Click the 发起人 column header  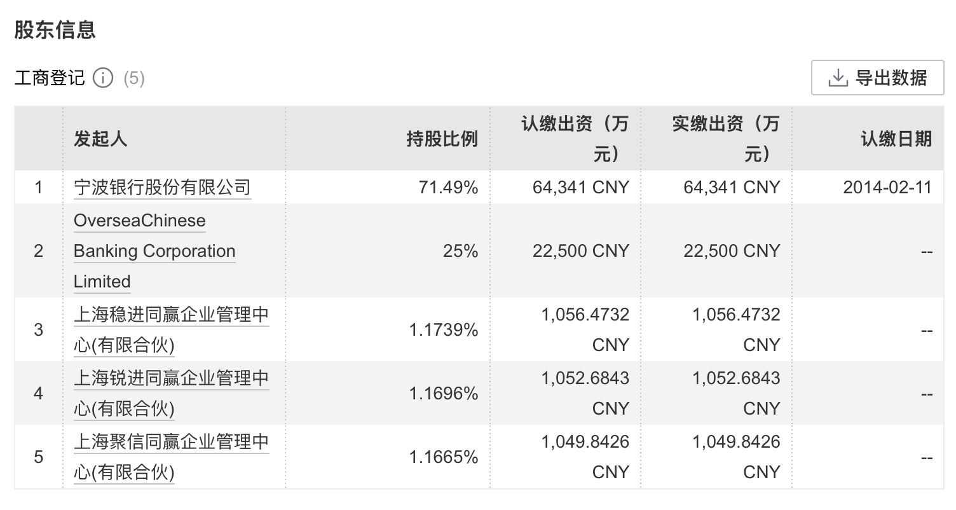(x=100, y=139)
